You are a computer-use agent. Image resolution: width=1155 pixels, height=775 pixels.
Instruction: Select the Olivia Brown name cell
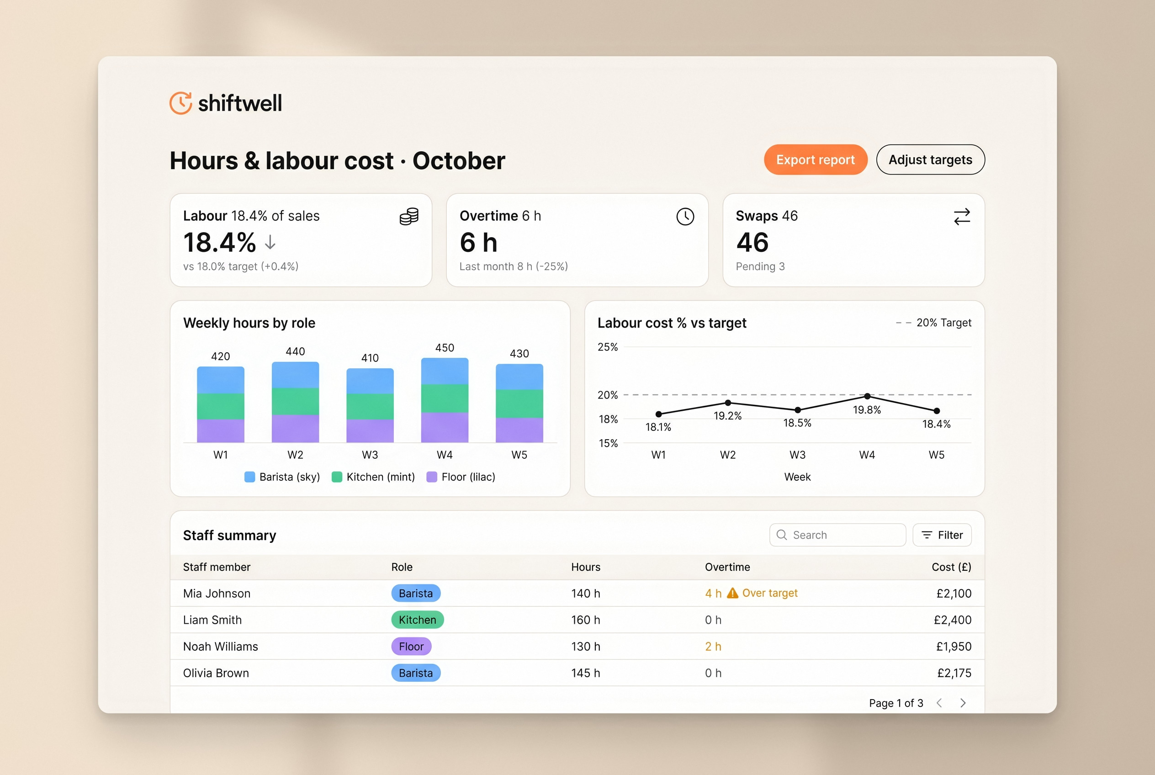point(216,673)
